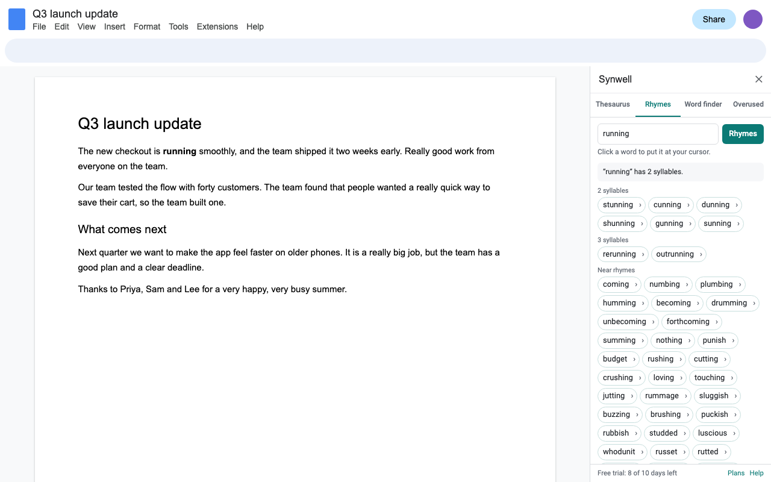771x482 pixels.
Task: Open the Help link in the Synwell footer
Action: tap(757, 473)
